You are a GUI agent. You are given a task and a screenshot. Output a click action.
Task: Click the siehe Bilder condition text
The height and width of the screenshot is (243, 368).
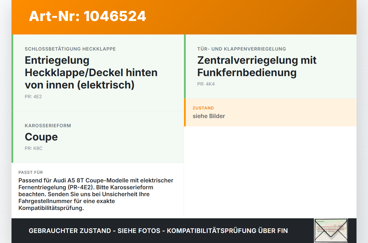209,116
